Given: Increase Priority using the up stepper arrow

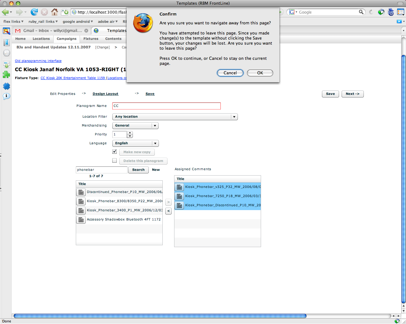Looking at the screenshot, I should pyautogui.click(x=130, y=133).
